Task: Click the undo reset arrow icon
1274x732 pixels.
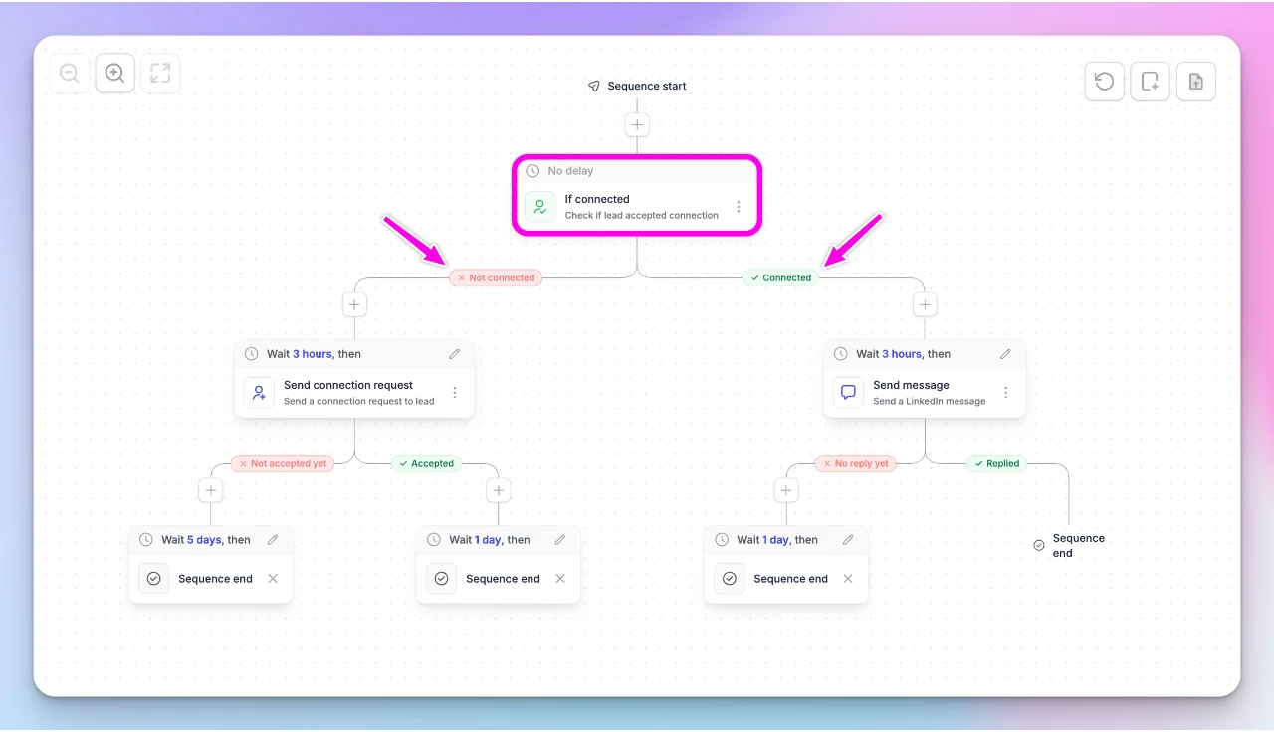Action: point(1104,82)
